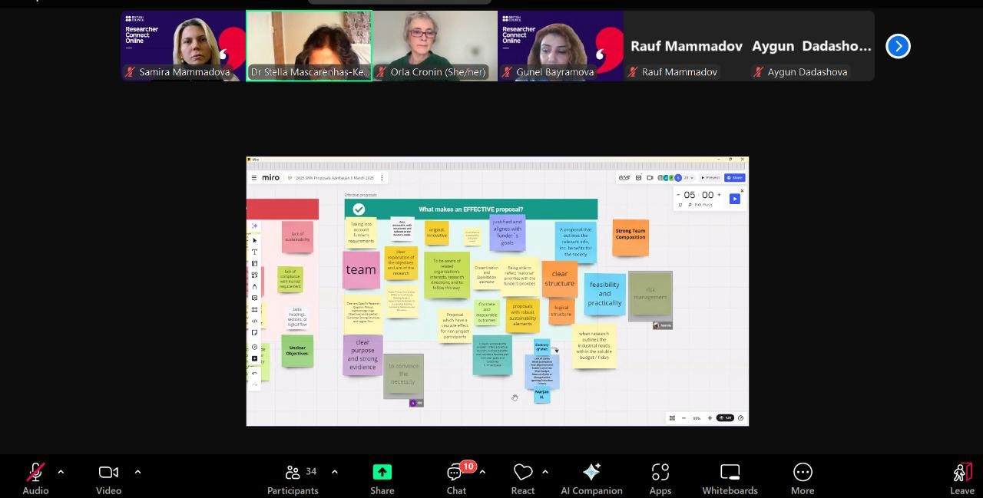Viewport: 983px width, 498px height.
Task: Expand the React options arrow
Action: 545,472
